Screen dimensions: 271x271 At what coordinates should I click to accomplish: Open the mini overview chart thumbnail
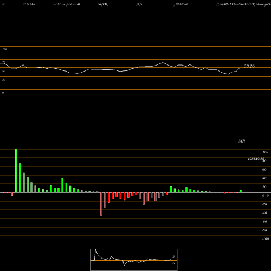coord(134,260)
